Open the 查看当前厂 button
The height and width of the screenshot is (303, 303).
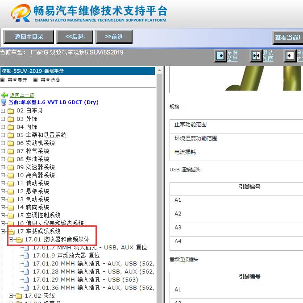[x=287, y=37]
